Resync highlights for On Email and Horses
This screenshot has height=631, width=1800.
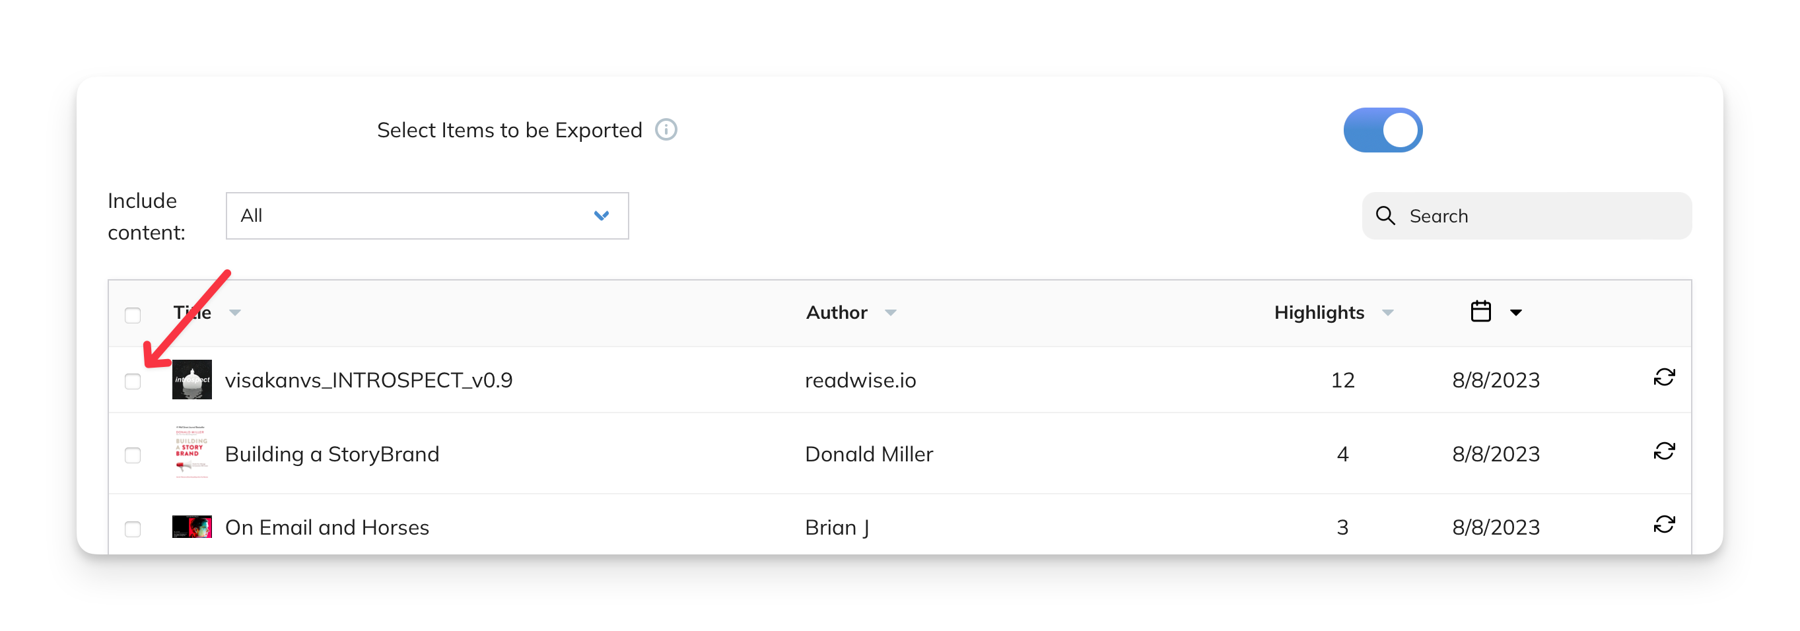(x=1665, y=524)
